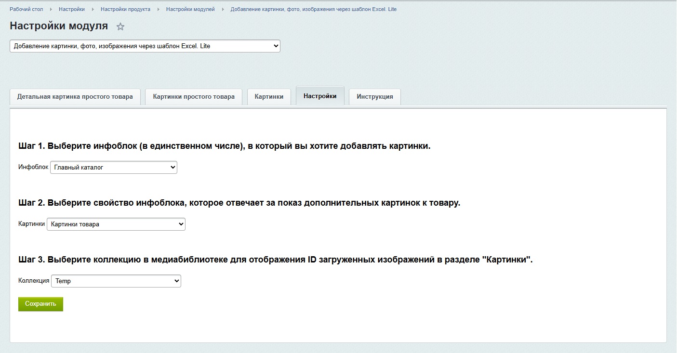Open Настройки breadcrumb link
677x353 pixels.
[72, 9]
